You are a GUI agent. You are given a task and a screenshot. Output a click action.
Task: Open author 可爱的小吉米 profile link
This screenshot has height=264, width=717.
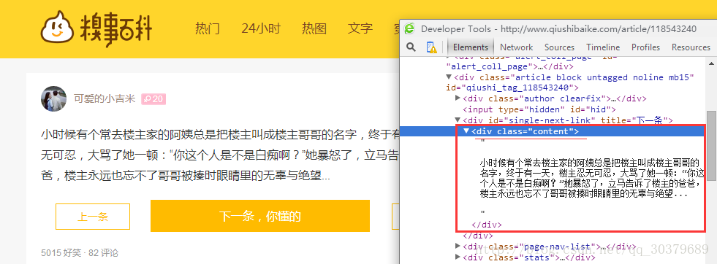[105, 98]
